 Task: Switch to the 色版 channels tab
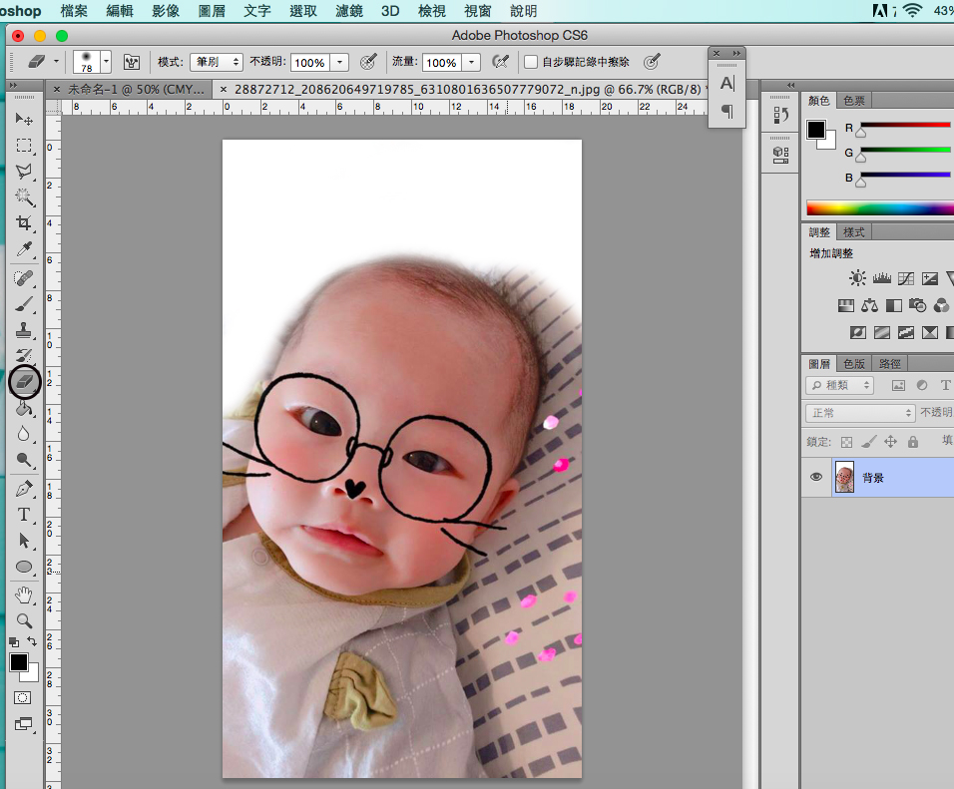(855, 364)
